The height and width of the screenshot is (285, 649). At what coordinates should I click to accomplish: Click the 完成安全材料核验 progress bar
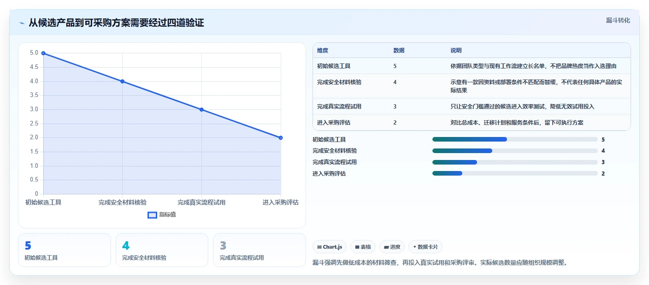point(515,151)
